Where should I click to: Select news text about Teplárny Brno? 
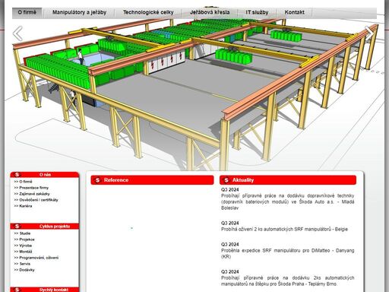[x=288, y=281]
